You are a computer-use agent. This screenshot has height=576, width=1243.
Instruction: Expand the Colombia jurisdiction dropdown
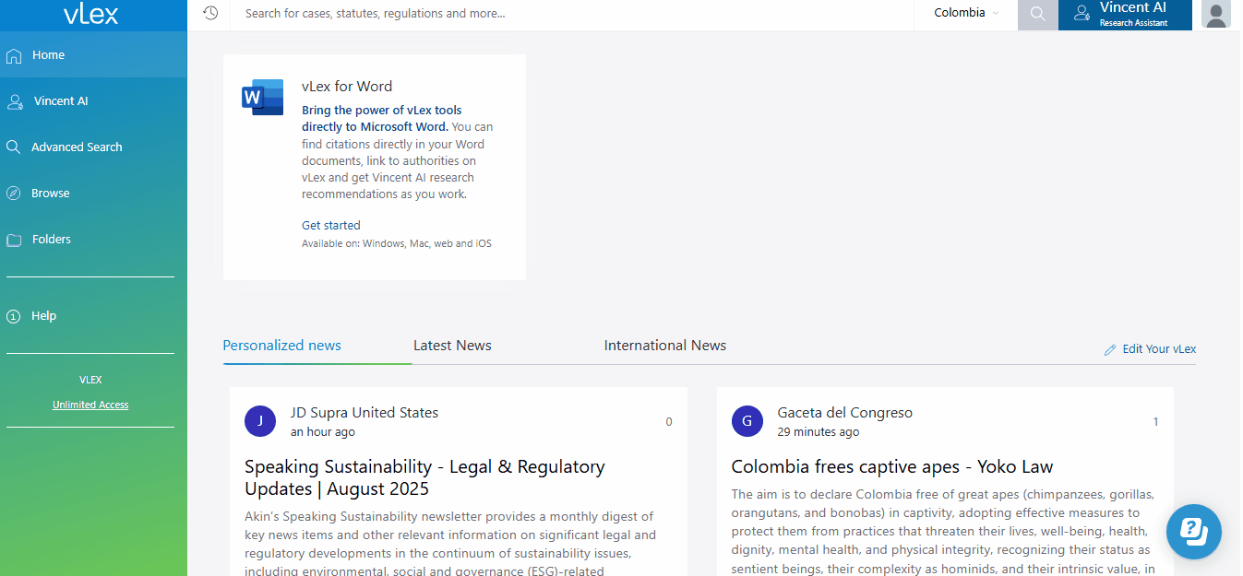(x=965, y=13)
